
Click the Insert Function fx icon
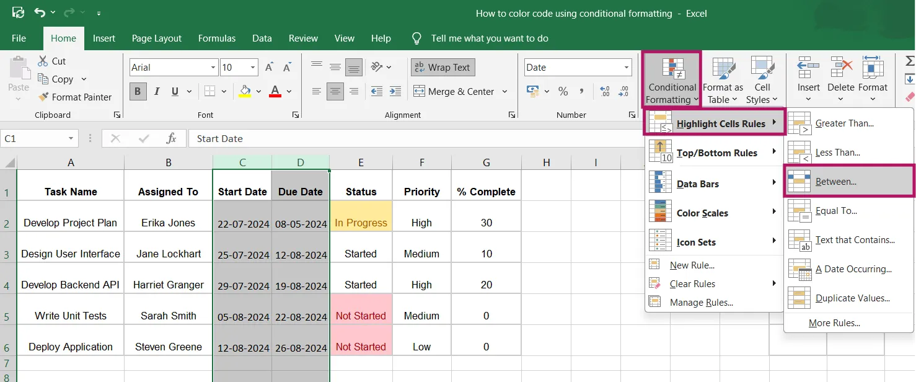(172, 138)
